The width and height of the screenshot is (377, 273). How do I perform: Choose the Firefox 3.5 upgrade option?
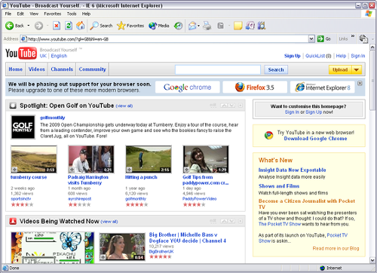pos(255,87)
